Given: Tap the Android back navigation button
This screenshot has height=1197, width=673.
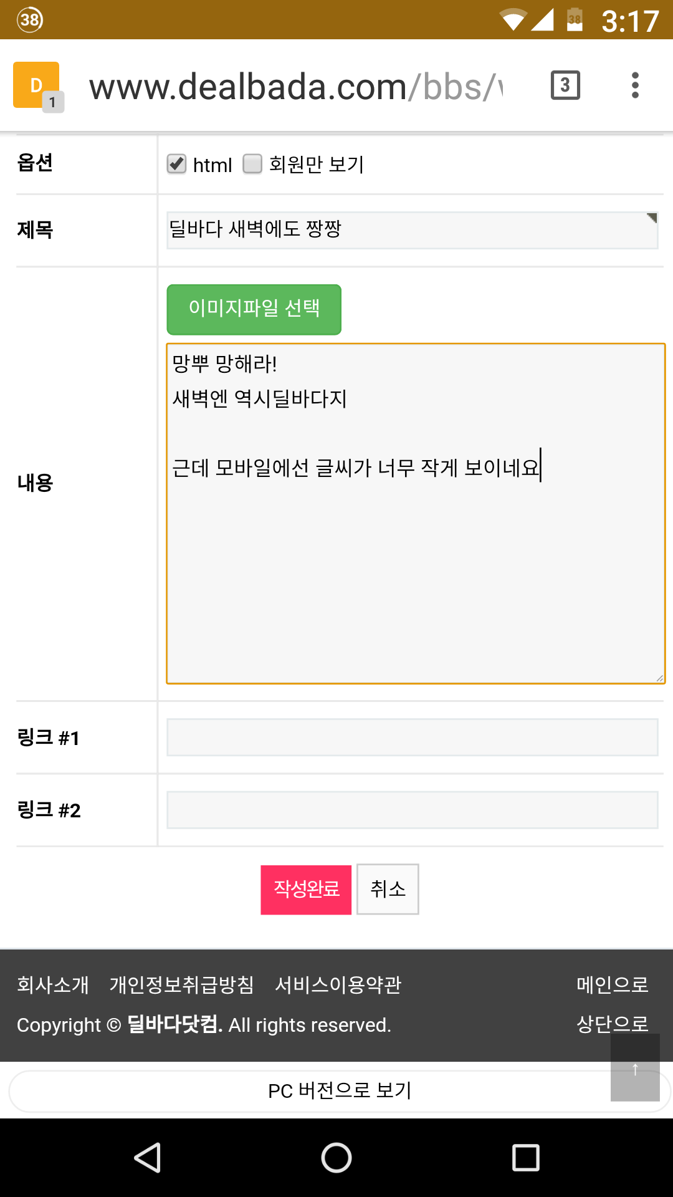Looking at the screenshot, I should click(148, 1158).
